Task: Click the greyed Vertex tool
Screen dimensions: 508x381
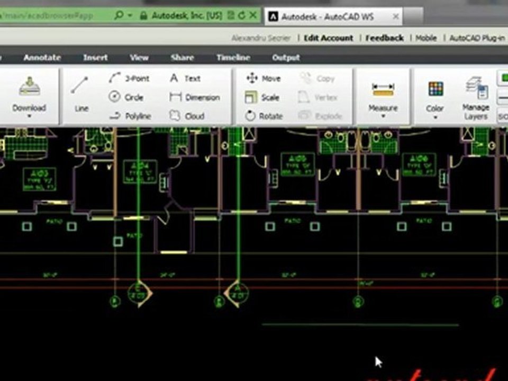Action: pyautogui.click(x=317, y=97)
